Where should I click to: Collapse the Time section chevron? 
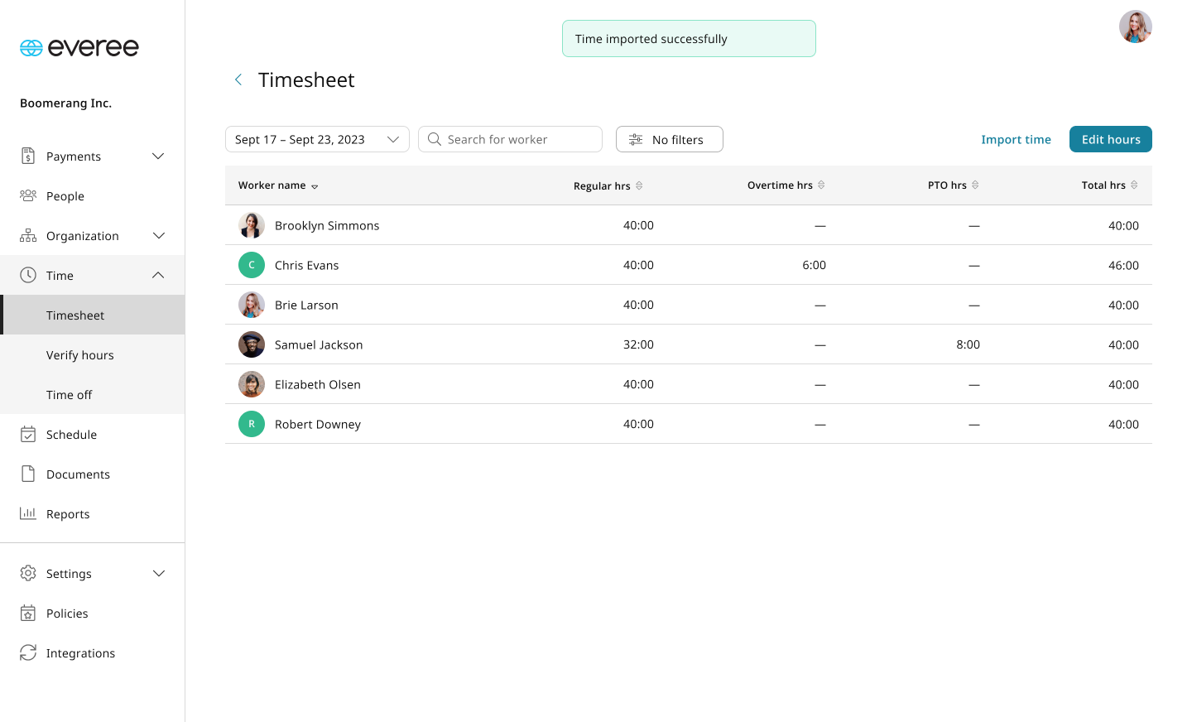[x=158, y=275]
